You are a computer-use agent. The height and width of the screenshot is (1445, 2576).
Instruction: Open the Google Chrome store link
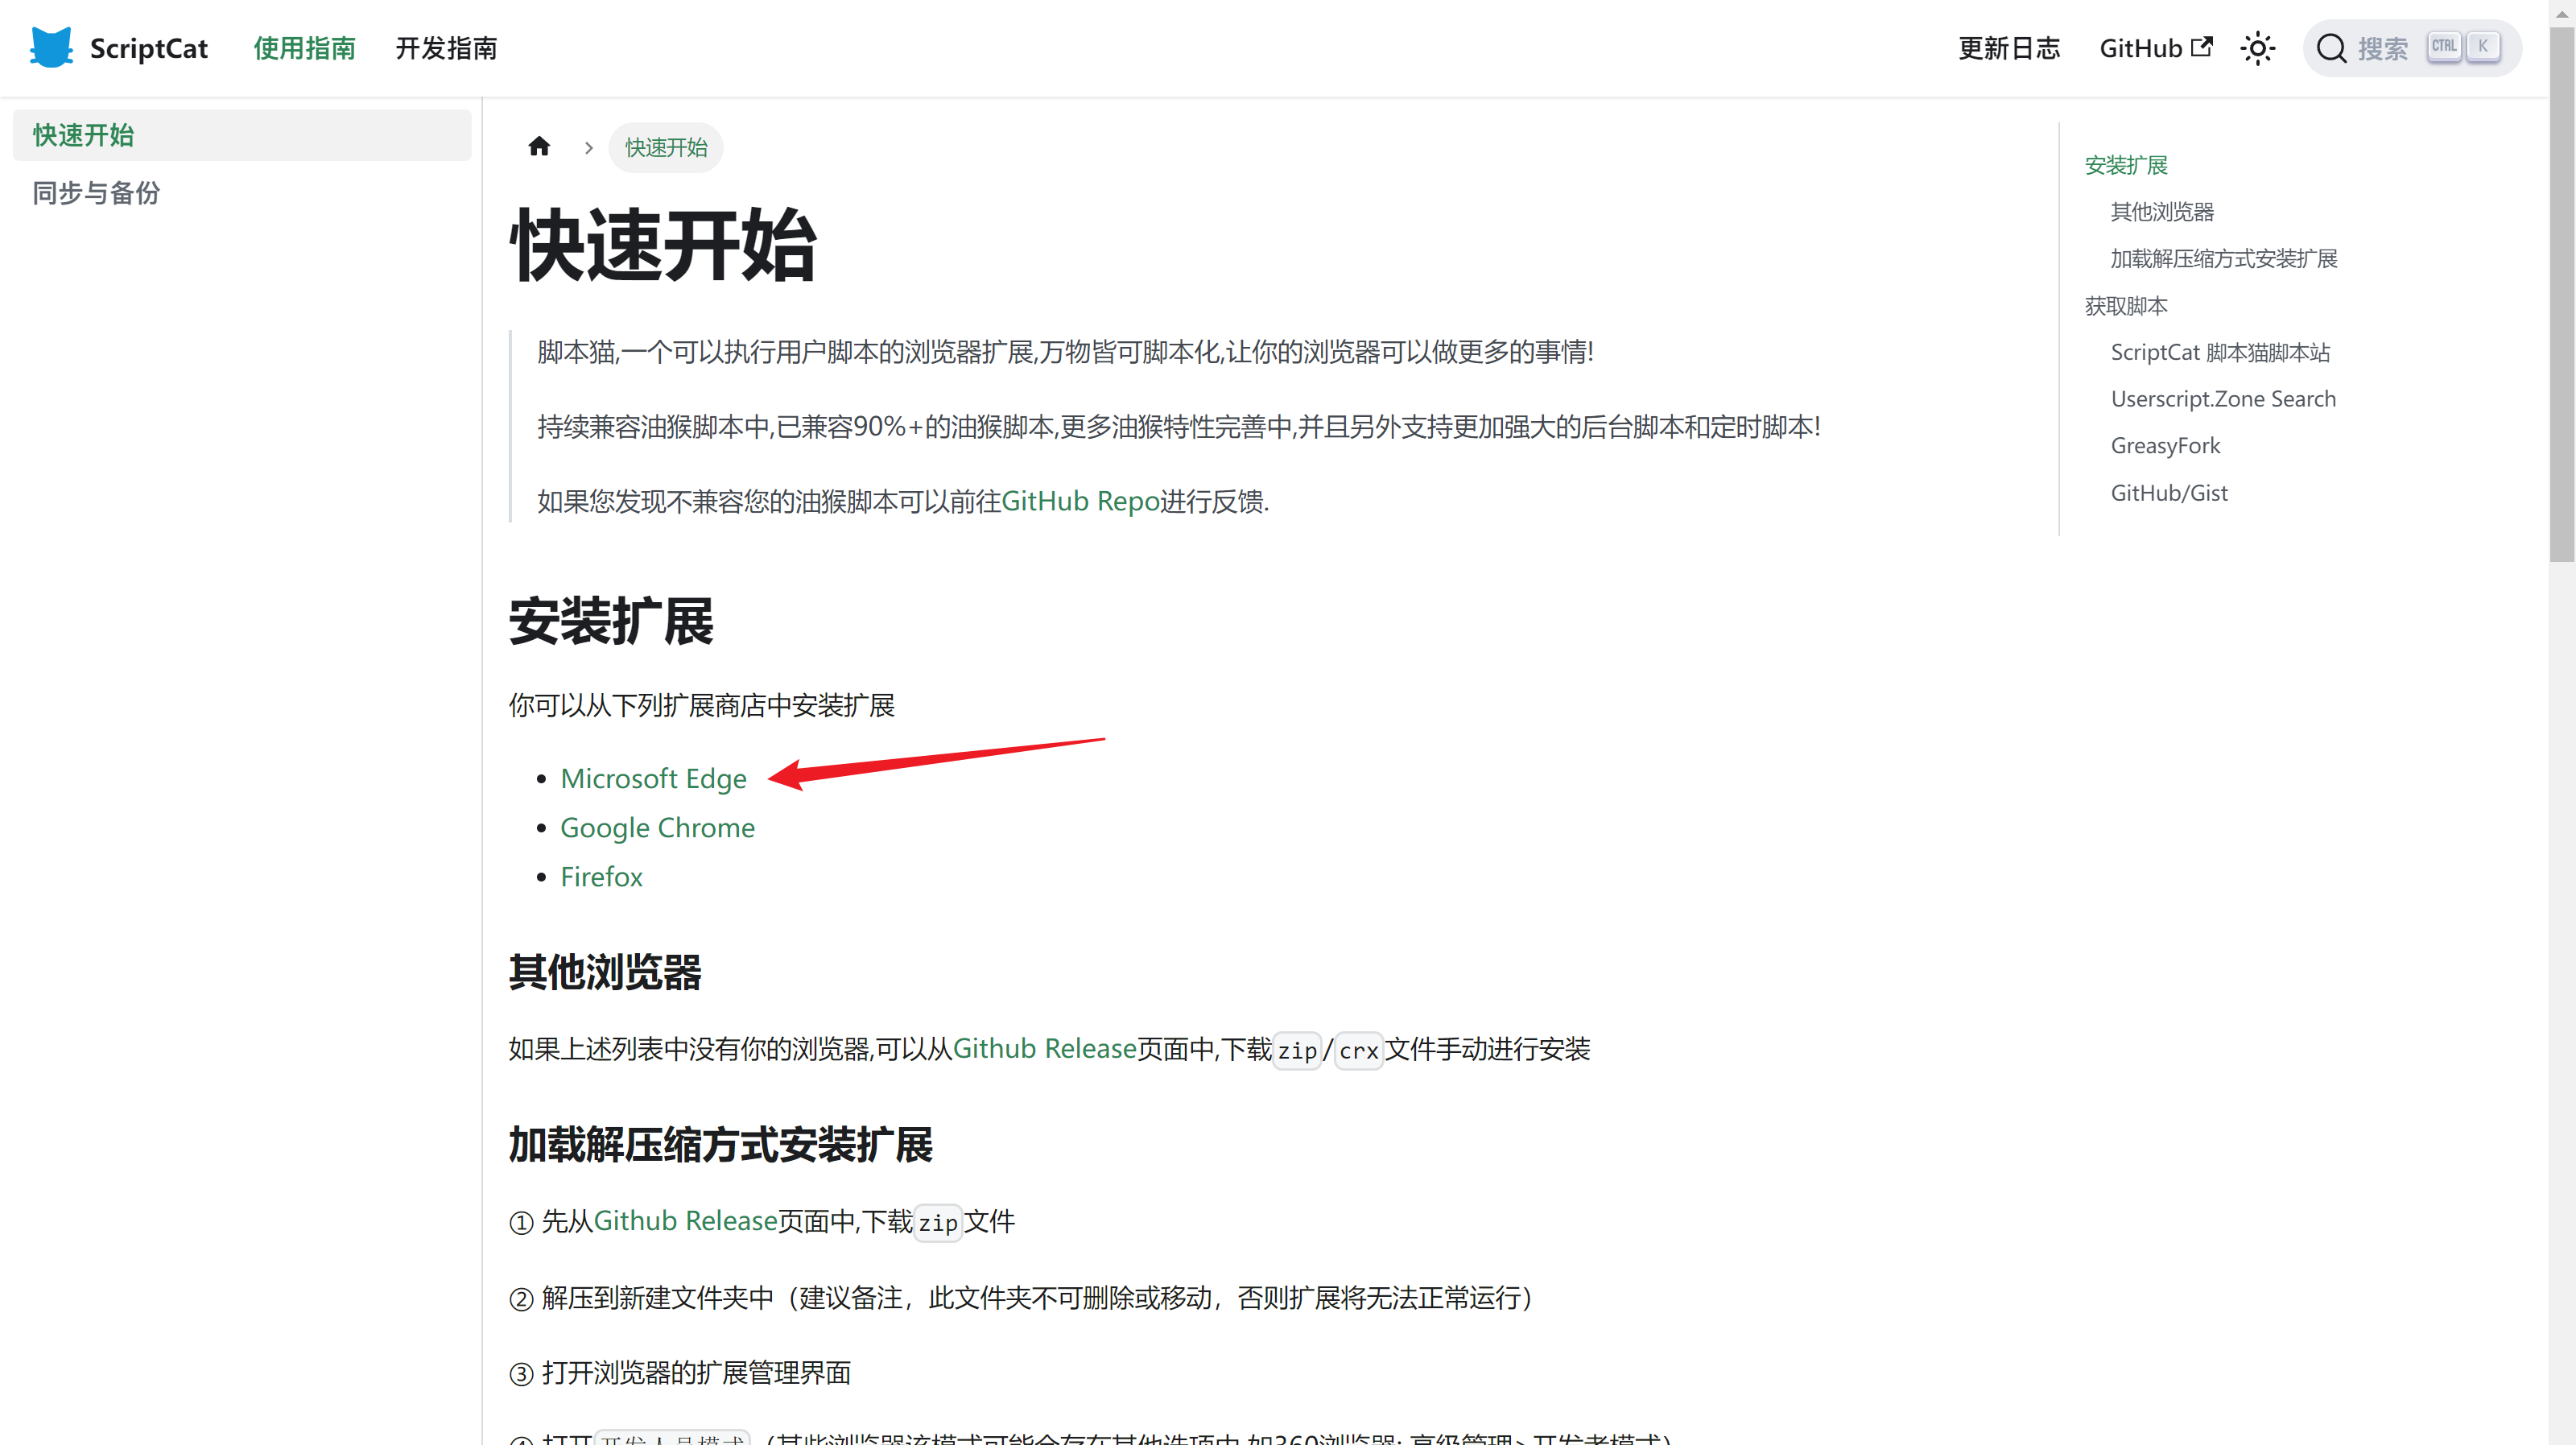pyautogui.click(x=657, y=827)
